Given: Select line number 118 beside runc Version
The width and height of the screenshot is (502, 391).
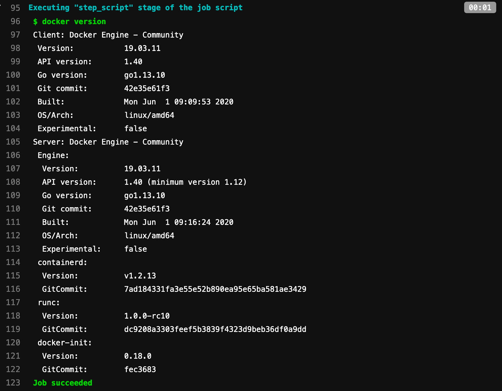Looking at the screenshot, I should 13,316.
